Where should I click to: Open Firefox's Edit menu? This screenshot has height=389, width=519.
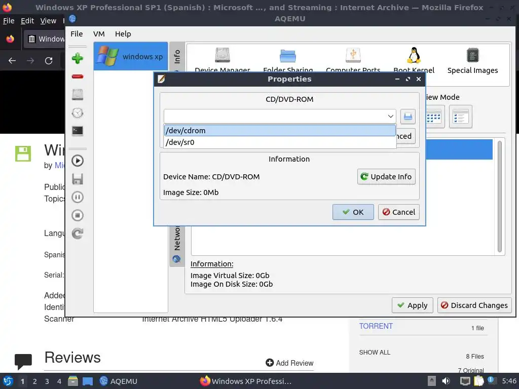pos(27,21)
